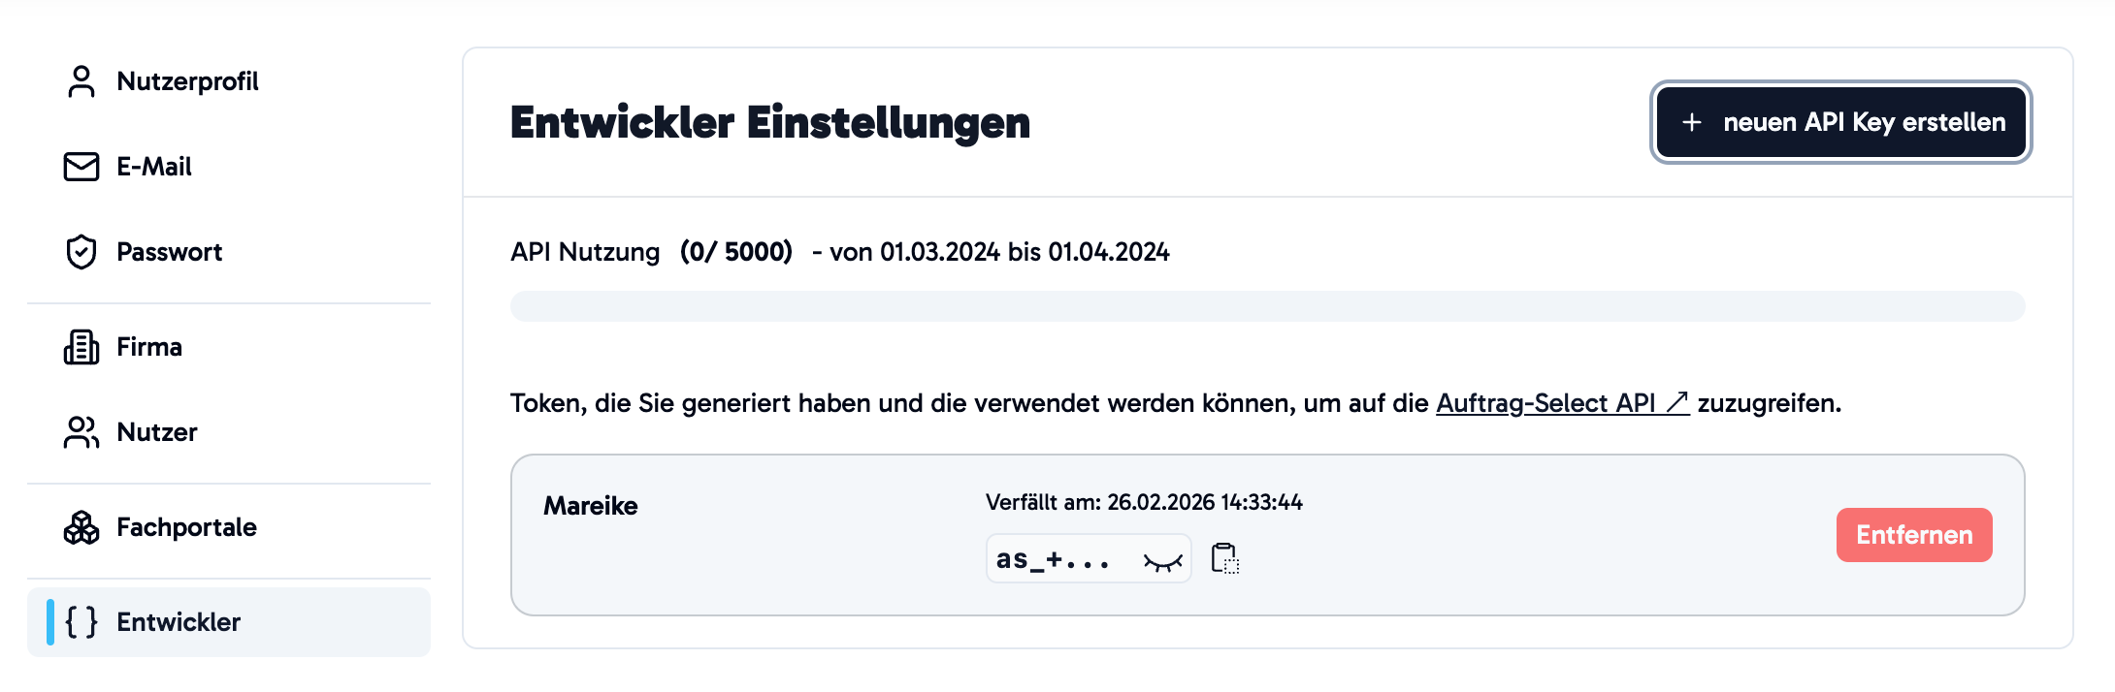Screen dimensions: 2115x692
Task: Click the E-Mail envelope icon
Action: (81, 167)
